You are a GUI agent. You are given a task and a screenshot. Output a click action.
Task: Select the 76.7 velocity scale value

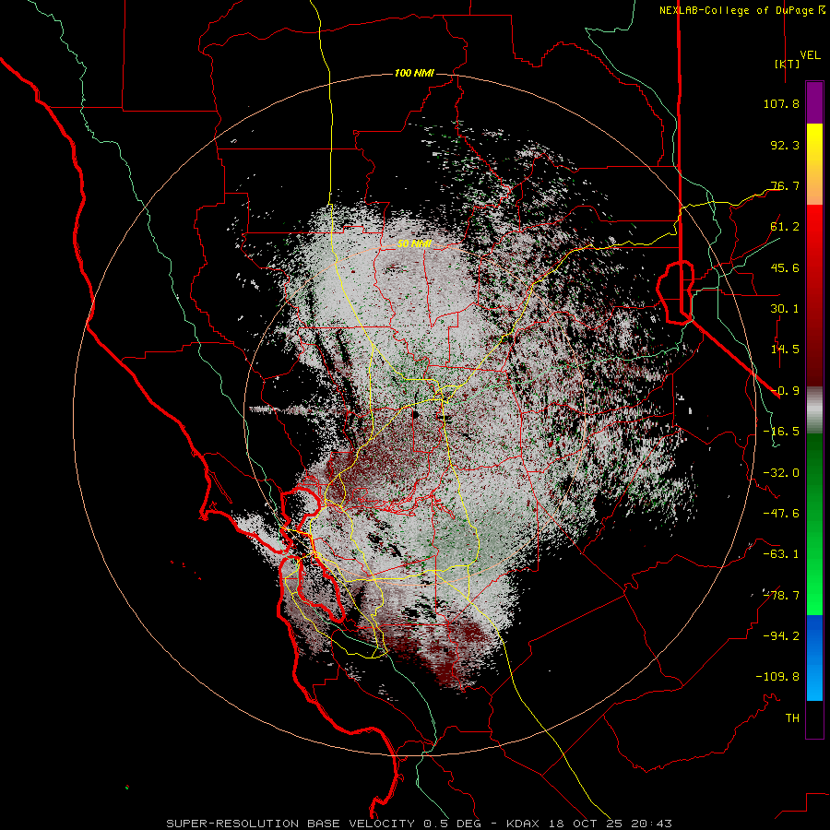coord(785,185)
